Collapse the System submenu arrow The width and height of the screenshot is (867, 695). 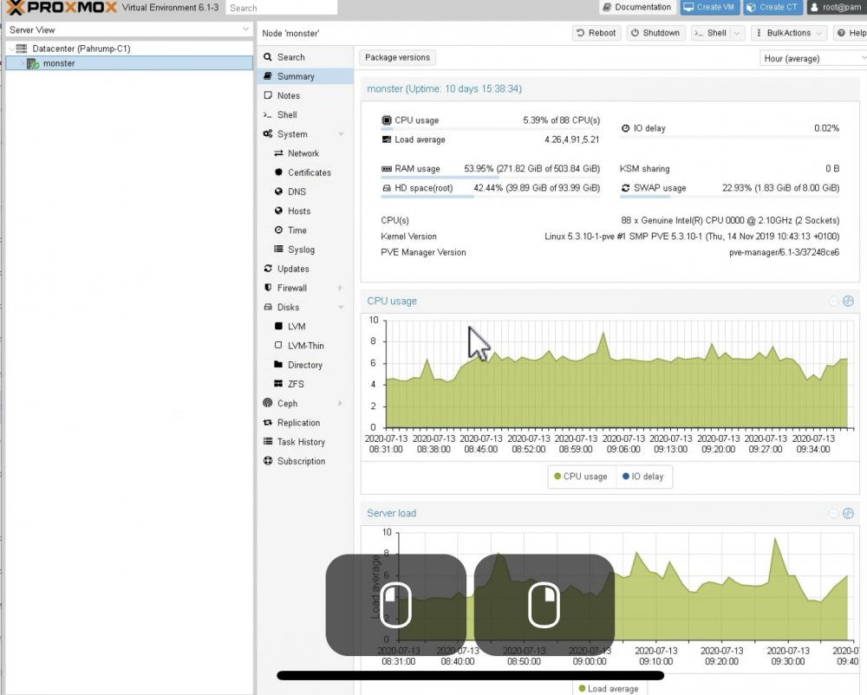coord(341,134)
